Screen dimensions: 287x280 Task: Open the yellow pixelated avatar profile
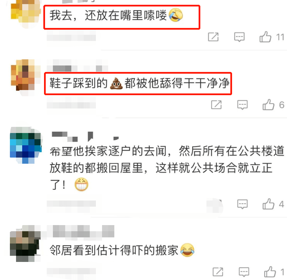(x=26, y=13)
